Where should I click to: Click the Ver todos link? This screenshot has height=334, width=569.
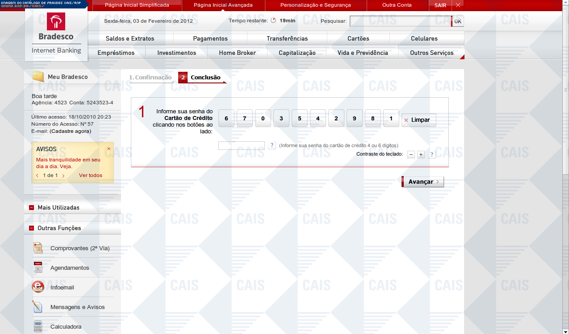click(x=90, y=175)
